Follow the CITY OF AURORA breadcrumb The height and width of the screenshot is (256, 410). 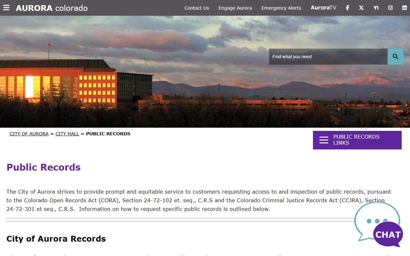pyautogui.click(x=29, y=134)
